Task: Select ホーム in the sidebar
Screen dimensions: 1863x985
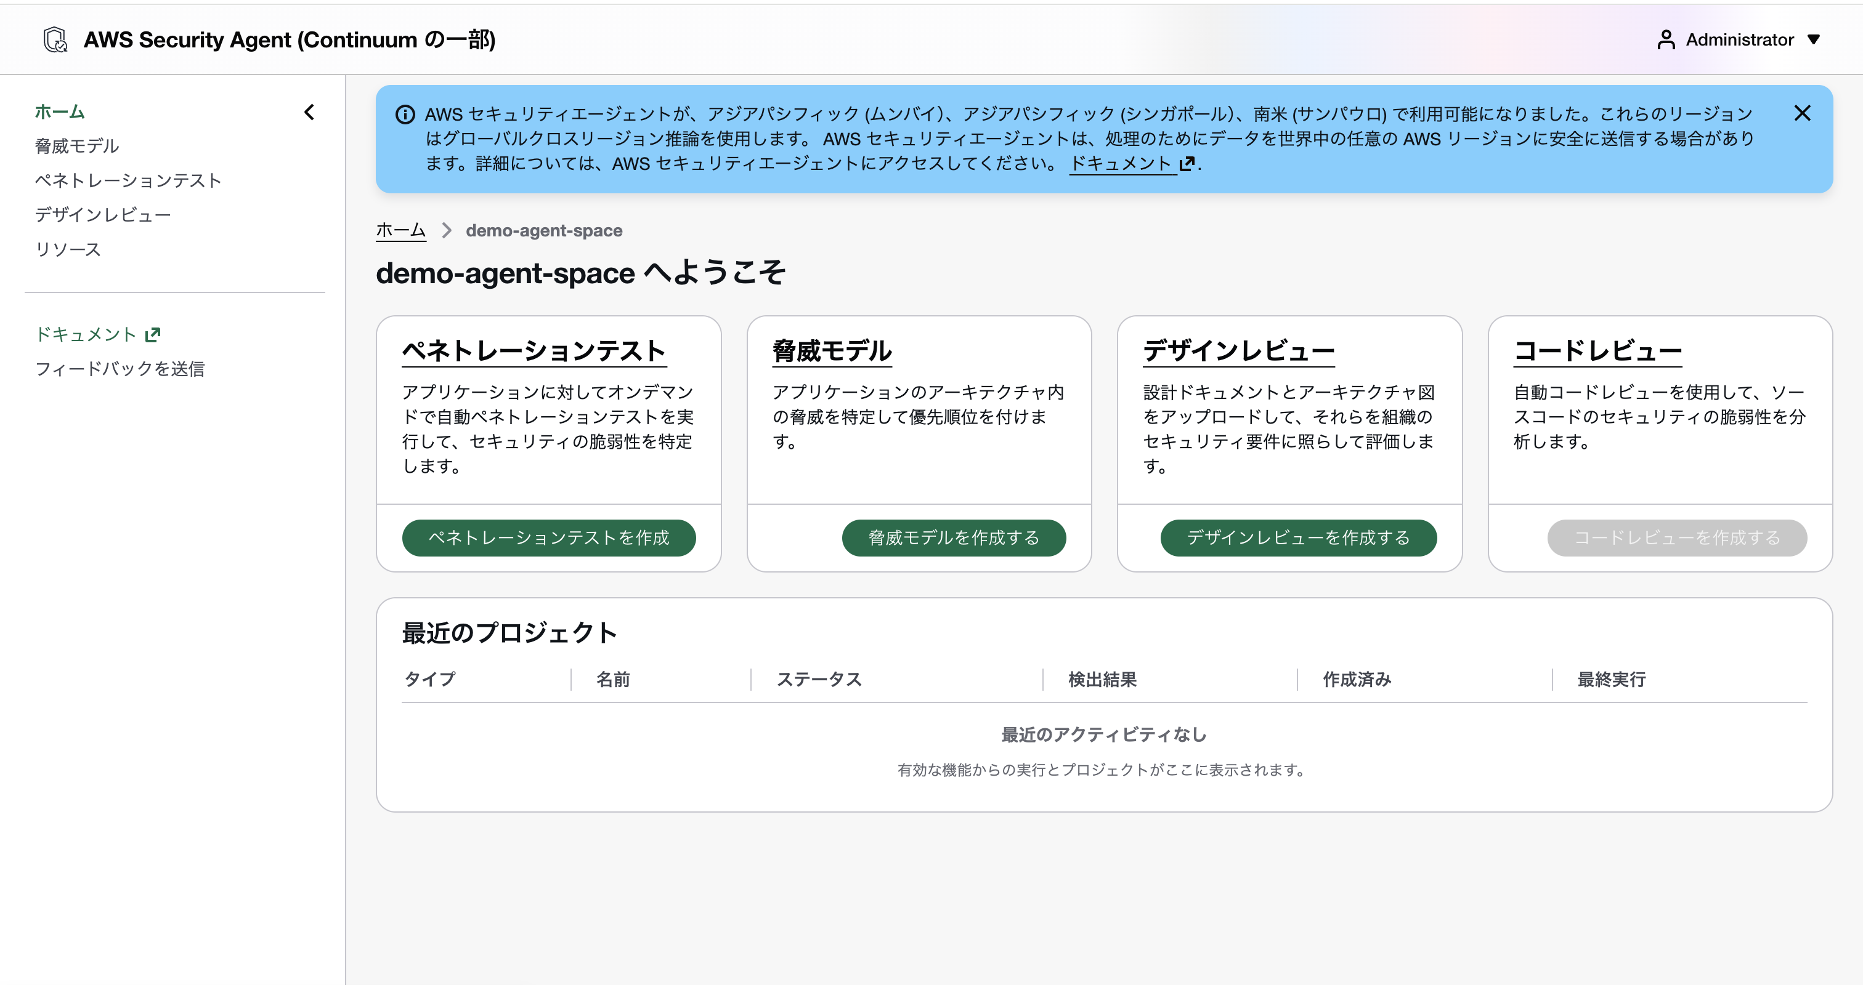Action: point(60,112)
